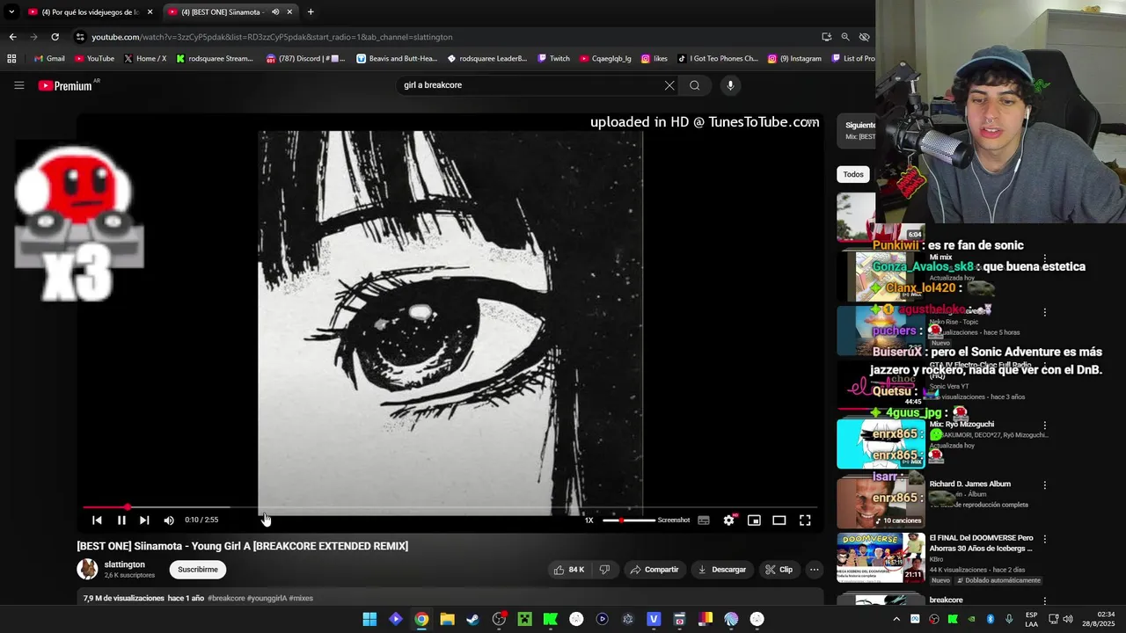The width and height of the screenshot is (1126, 633).
Task: Reload the current page
Action: pyautogui.click(x=55, y=37)
